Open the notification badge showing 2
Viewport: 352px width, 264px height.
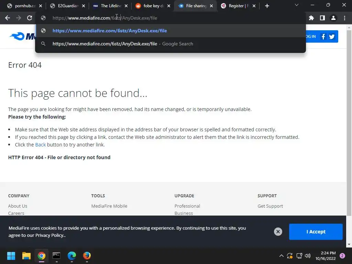342,256
